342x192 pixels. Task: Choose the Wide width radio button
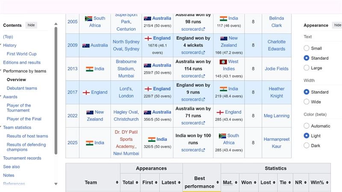point(307,102)
